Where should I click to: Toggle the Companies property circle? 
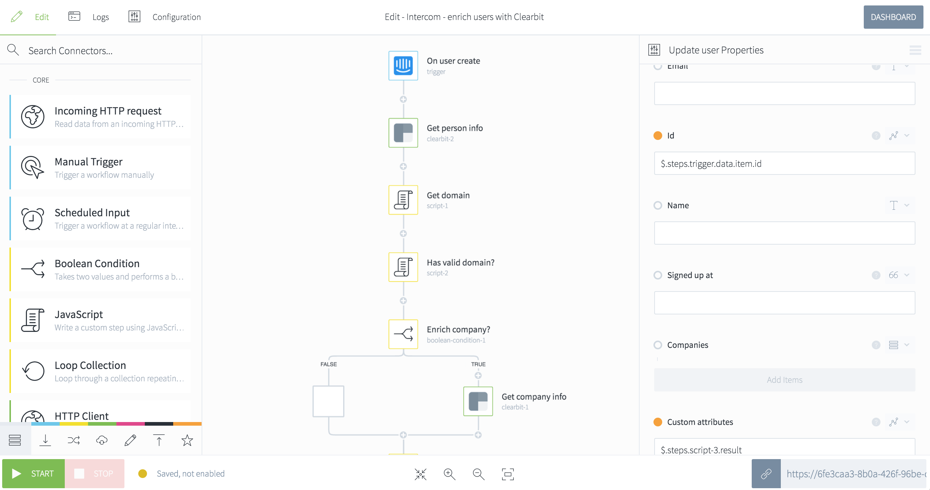coord(658,345)
